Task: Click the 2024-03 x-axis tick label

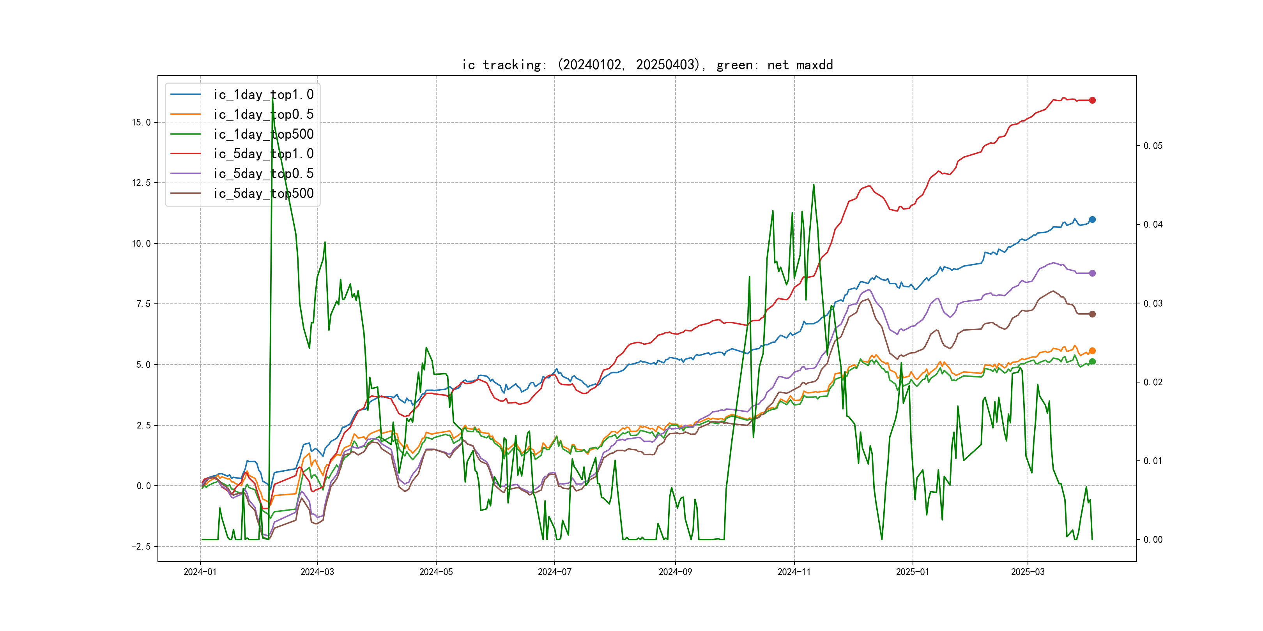Action: point(317,572)
